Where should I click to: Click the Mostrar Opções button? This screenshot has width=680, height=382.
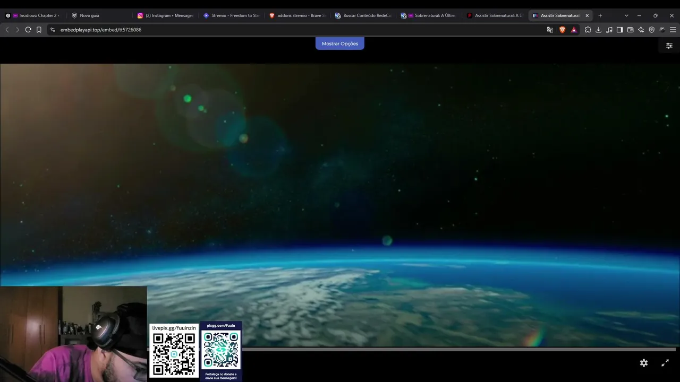pos(339,44)
